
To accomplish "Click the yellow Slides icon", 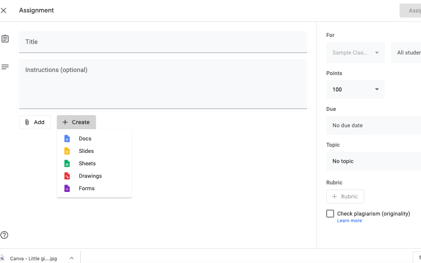I will pyautogui.click(x=67, y=151).
